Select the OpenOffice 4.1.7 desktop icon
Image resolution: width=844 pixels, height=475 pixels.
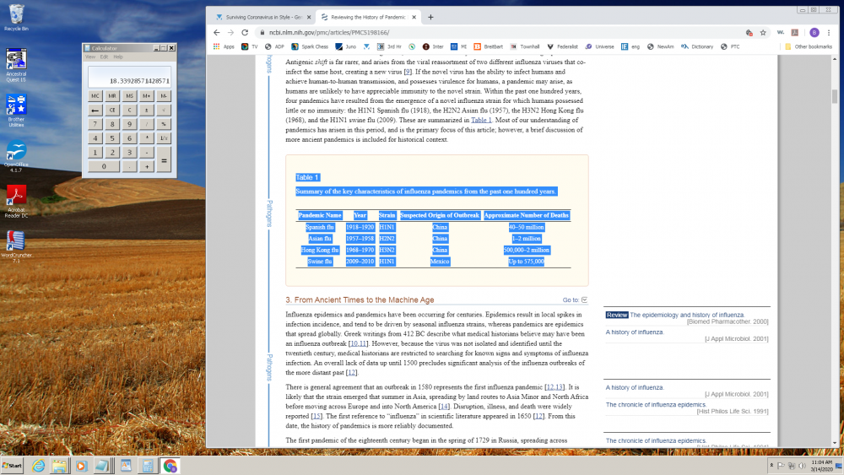16,157
